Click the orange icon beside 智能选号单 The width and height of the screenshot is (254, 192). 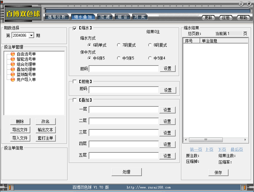tap(13, 59)
